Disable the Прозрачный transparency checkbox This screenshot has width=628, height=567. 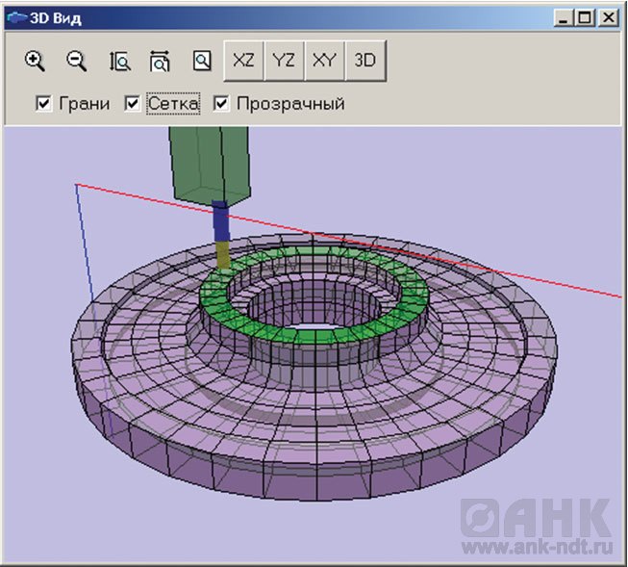tap(221, 104)
